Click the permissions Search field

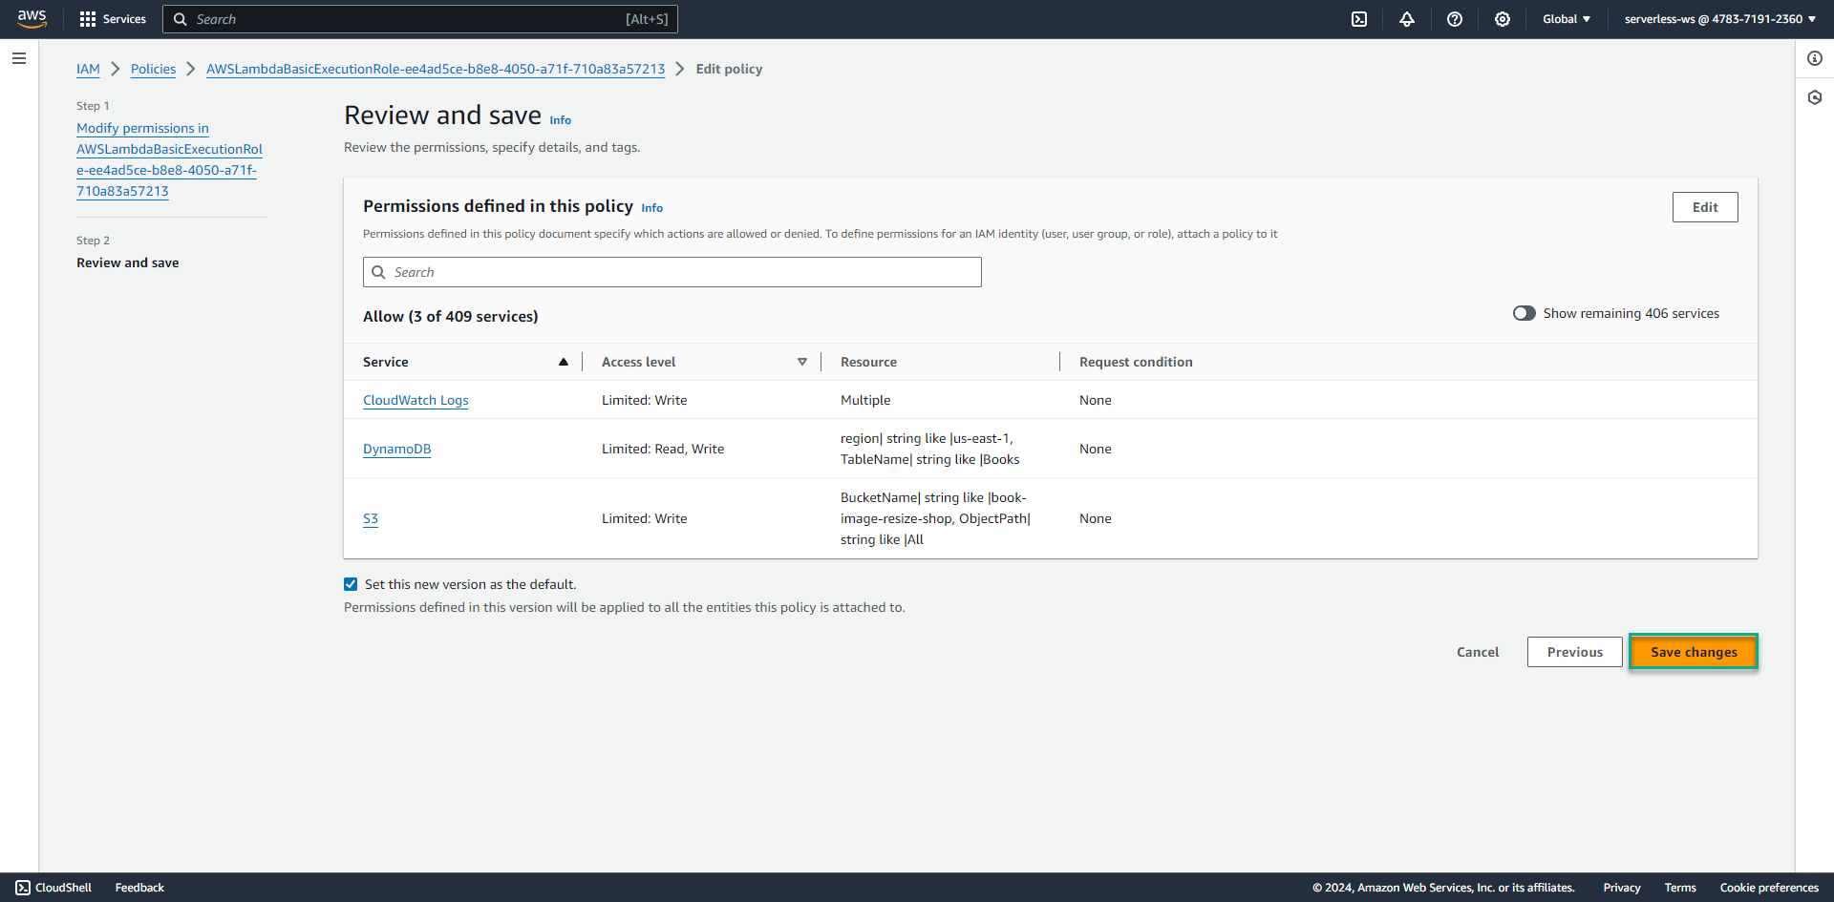672,272
